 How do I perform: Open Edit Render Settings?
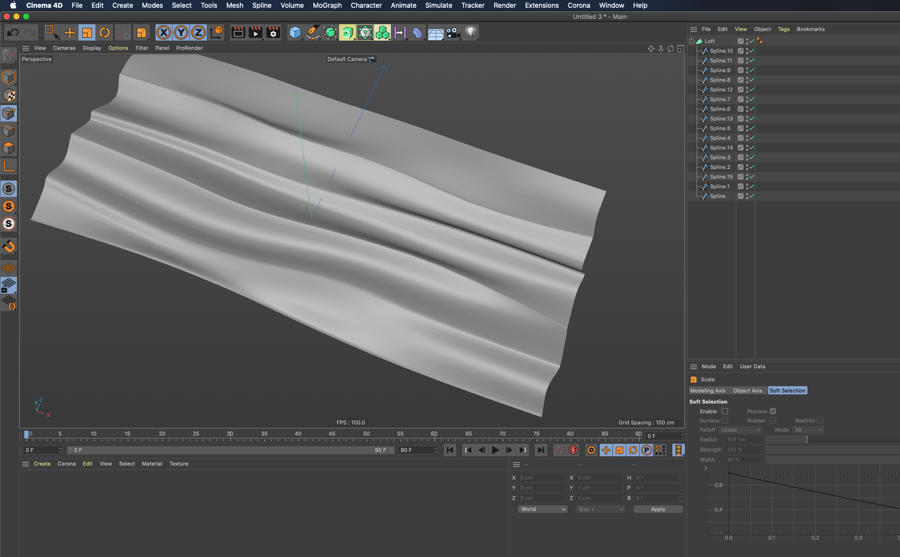pyautogui.click(x=273, y=32)
